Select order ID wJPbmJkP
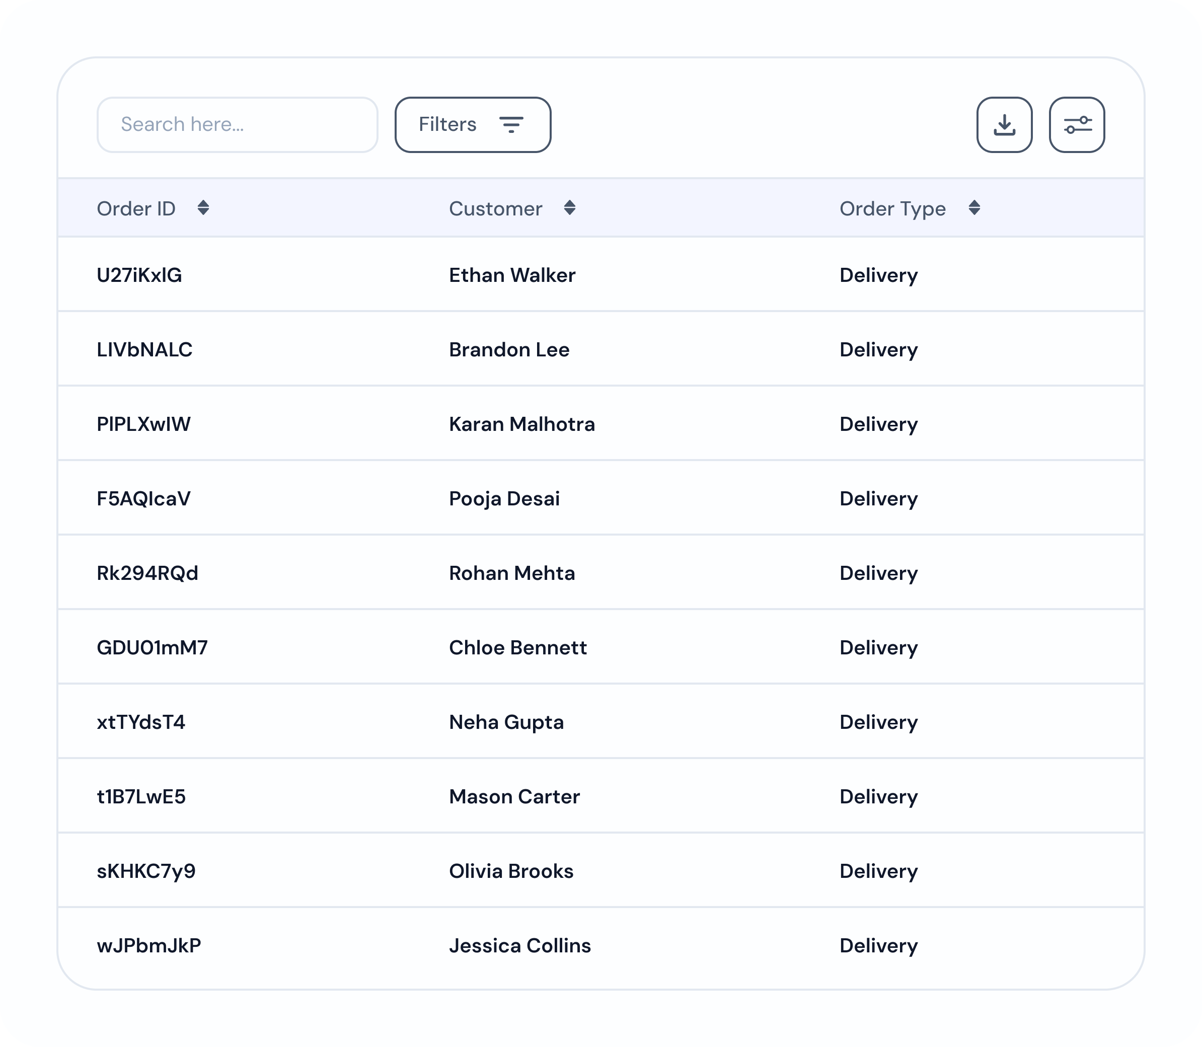 [149, 945]
